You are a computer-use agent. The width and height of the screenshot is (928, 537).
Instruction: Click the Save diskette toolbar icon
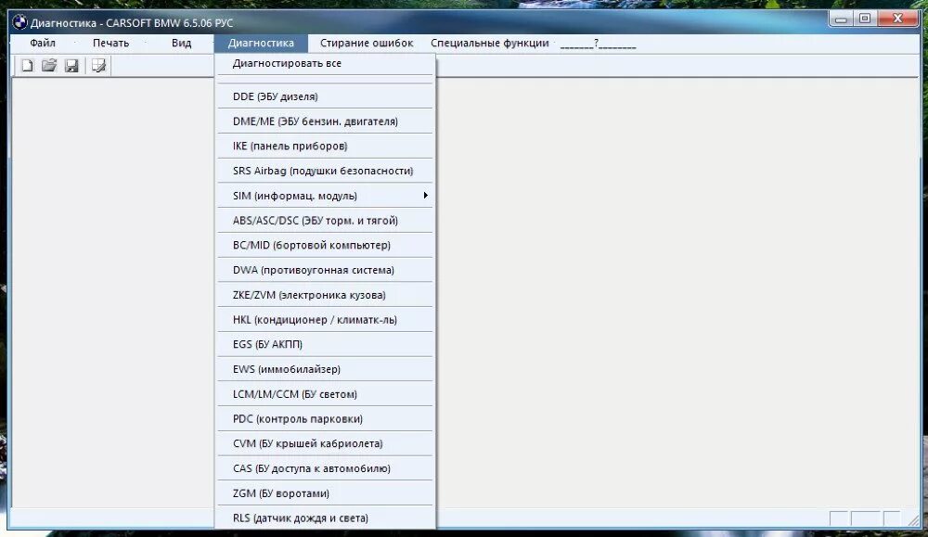[71, 66]
